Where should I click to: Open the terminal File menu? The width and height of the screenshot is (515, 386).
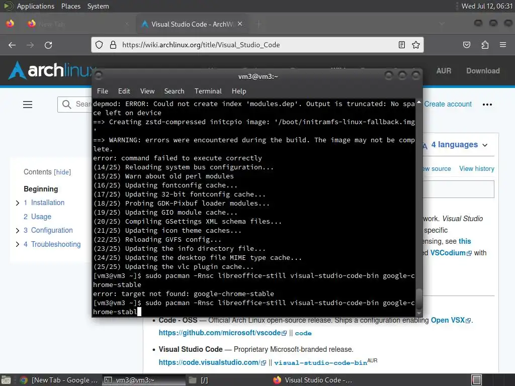[x=103, y=91]
